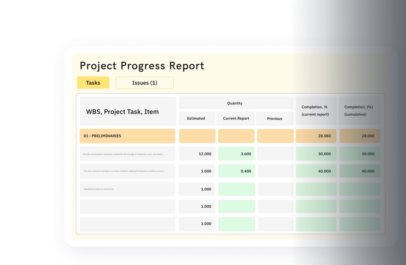Select the Tasks tab

coord(93,83)
